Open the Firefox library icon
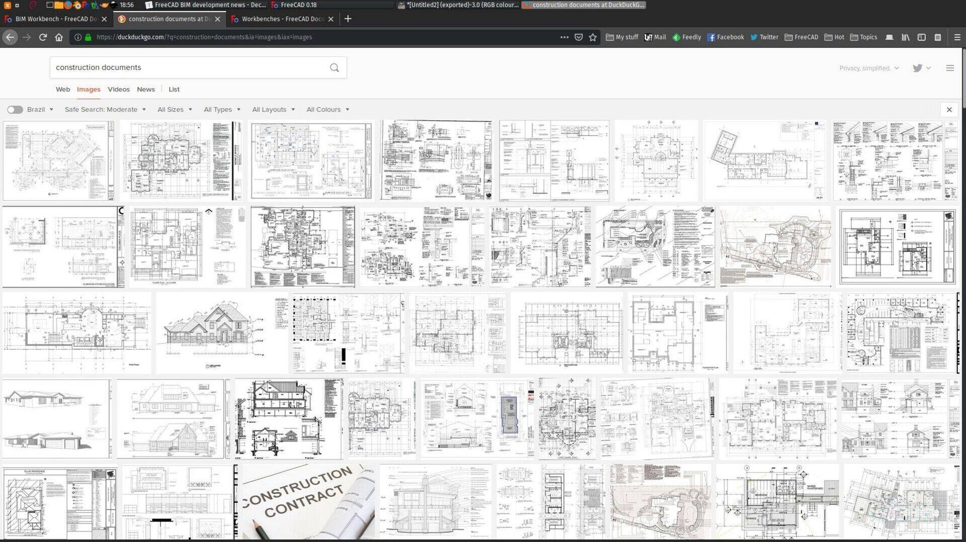Viewport: 966px width, 542px height. (905, 37)
